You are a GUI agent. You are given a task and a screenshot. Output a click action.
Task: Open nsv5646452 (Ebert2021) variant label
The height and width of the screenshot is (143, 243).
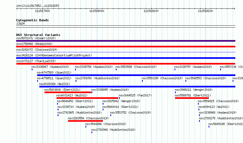(75, 101)
